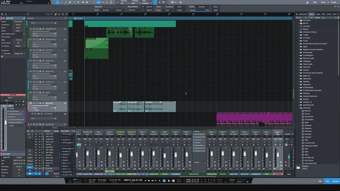Click the detach inspector icon top right

(x=335, y=7)
